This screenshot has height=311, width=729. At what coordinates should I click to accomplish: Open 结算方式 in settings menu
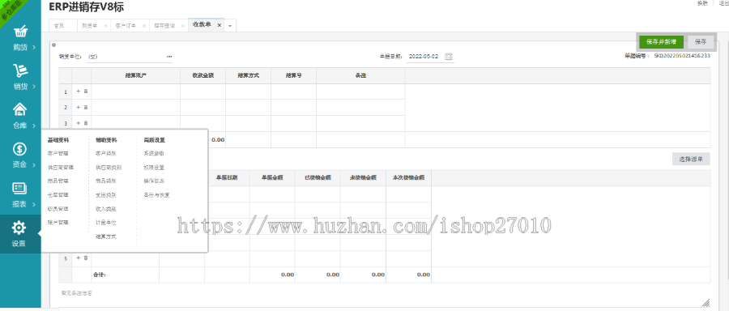[x=106, y=236]
